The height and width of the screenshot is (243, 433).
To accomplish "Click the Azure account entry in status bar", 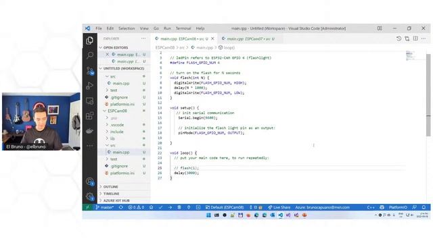I will coord(322,207).
